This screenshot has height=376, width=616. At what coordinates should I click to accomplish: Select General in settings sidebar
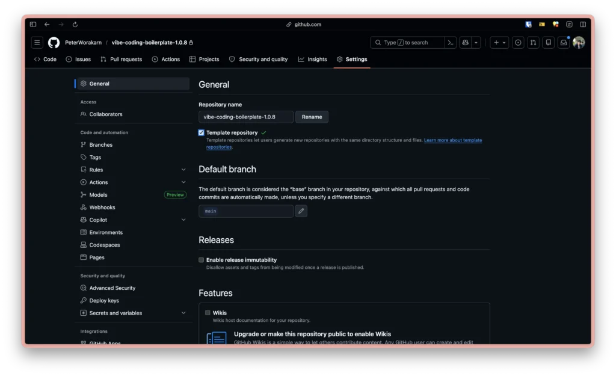pos(132,84)
